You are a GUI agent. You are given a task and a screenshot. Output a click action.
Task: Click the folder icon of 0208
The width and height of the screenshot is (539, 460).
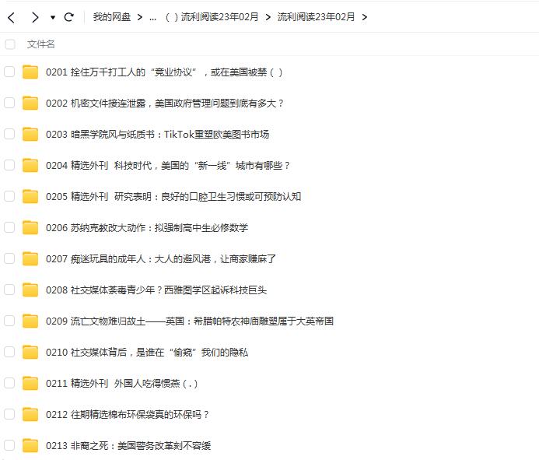tap(30, 290)
